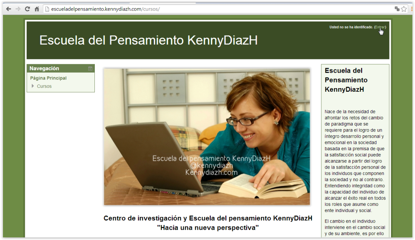Image resolution: width=415 pixels, height=240 pixels.
Task: Reload the current page
Action: point(28,9)
